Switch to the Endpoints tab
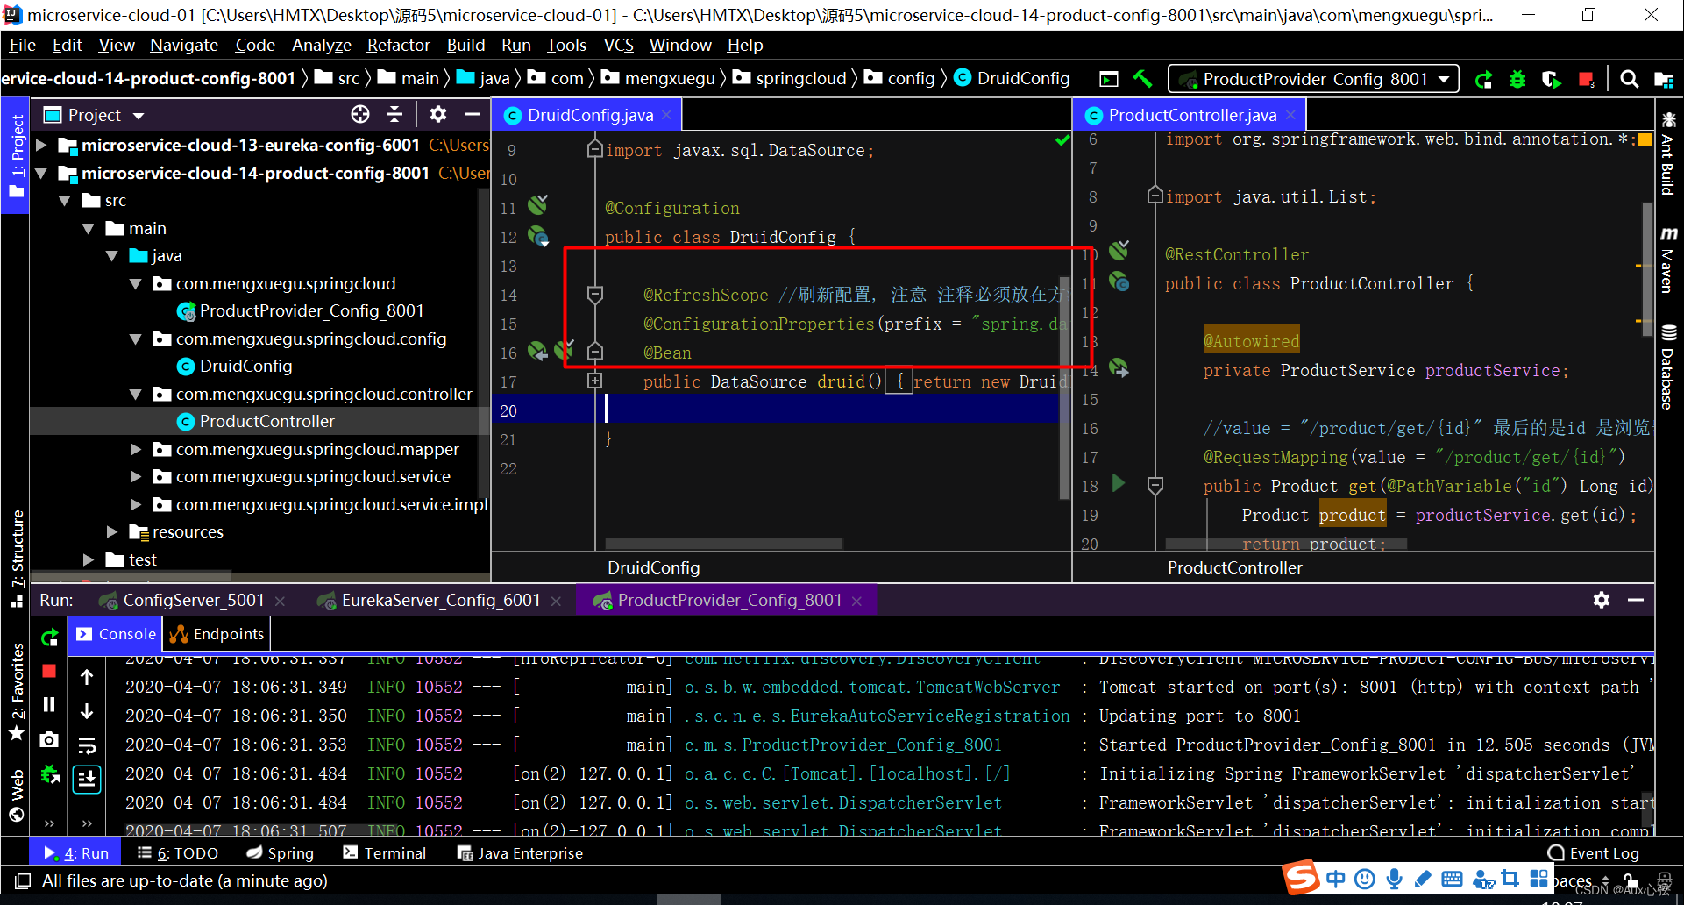Viewport: 1684px width, 905px height. [x=215, y=633]
